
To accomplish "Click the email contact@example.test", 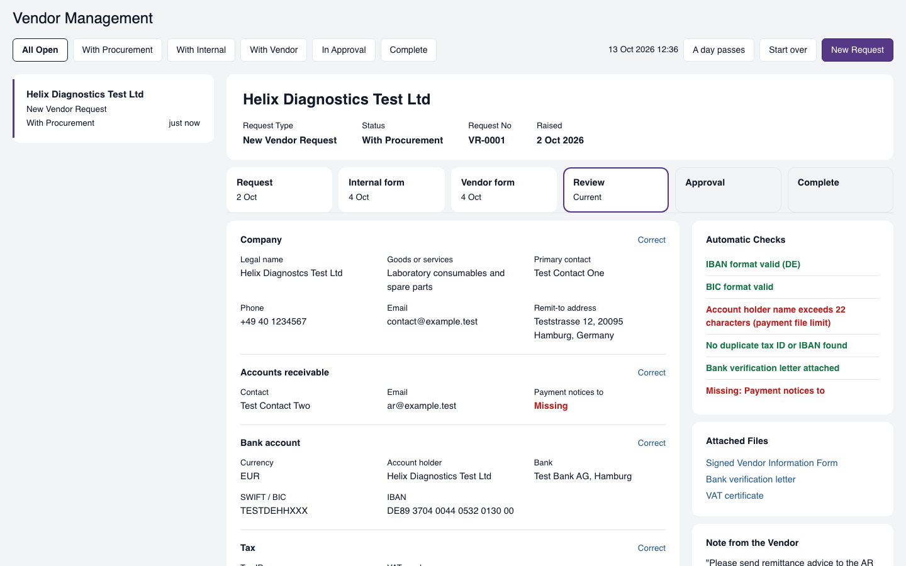I will tap(432, 321).
